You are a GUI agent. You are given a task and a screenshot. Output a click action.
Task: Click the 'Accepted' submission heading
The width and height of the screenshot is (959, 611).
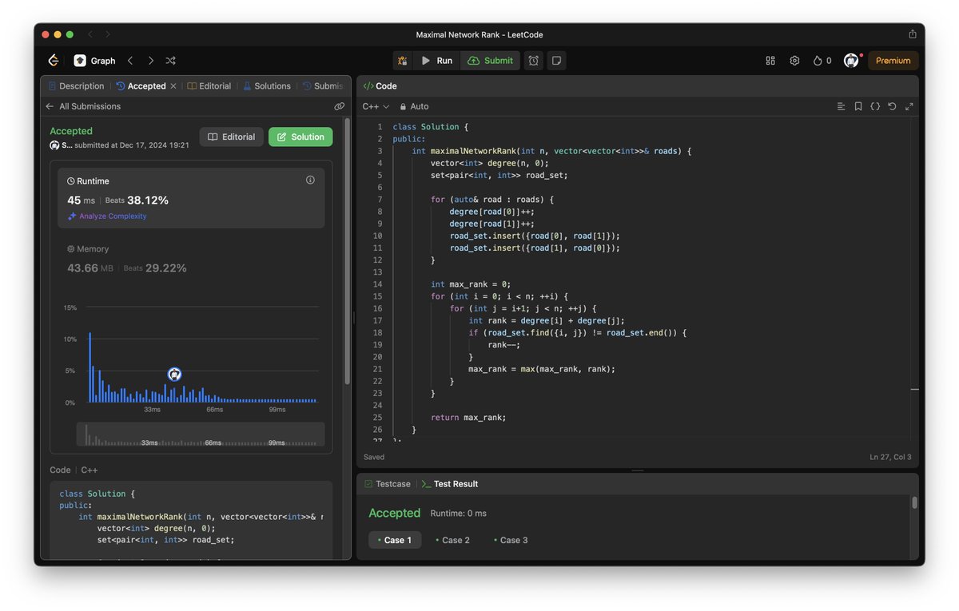point(71,131)
